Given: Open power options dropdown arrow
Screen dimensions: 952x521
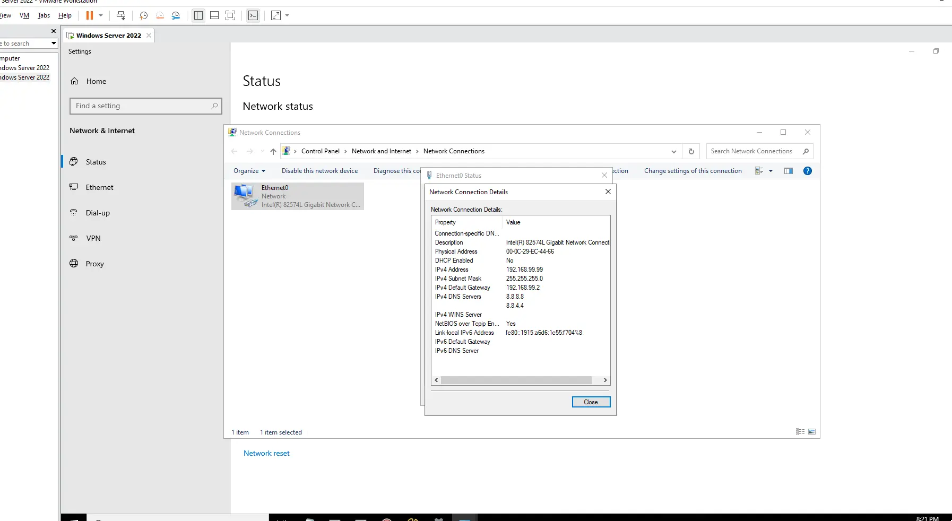Looking at the screenshot, I should [x=101, y=15].
